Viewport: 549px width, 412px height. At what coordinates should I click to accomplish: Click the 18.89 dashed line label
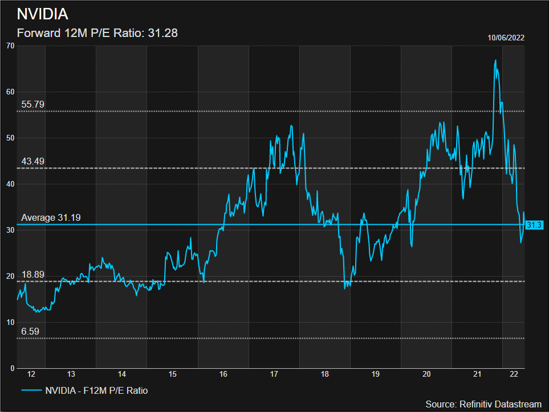(33, 275)
